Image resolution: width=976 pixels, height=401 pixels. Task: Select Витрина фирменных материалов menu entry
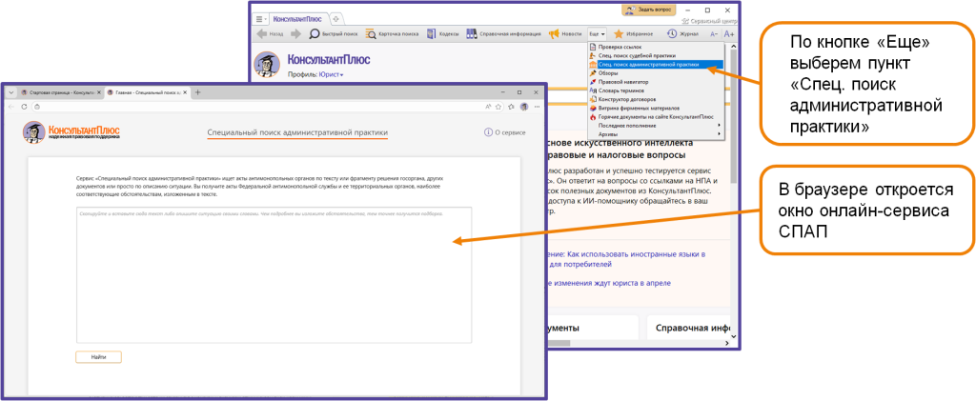tap(656, 108)
